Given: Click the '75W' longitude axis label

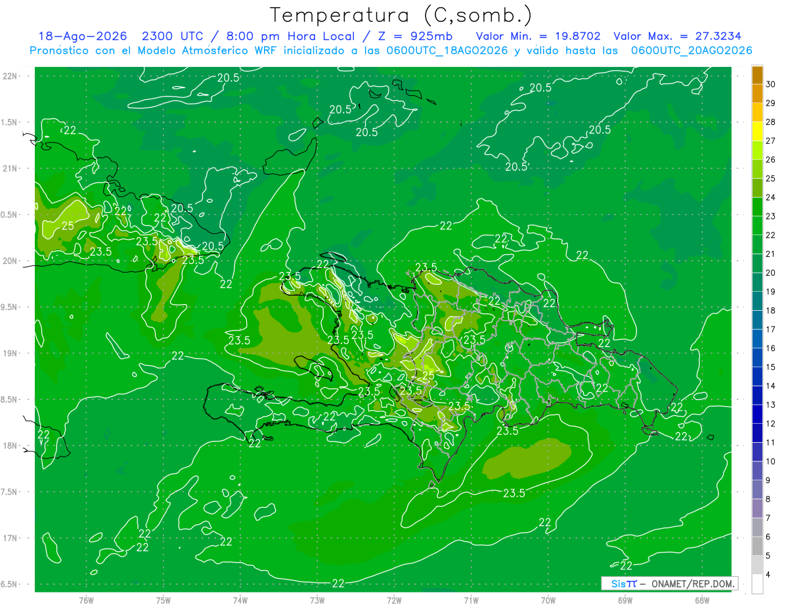Looking at the screenshot, I should (164, 600).
